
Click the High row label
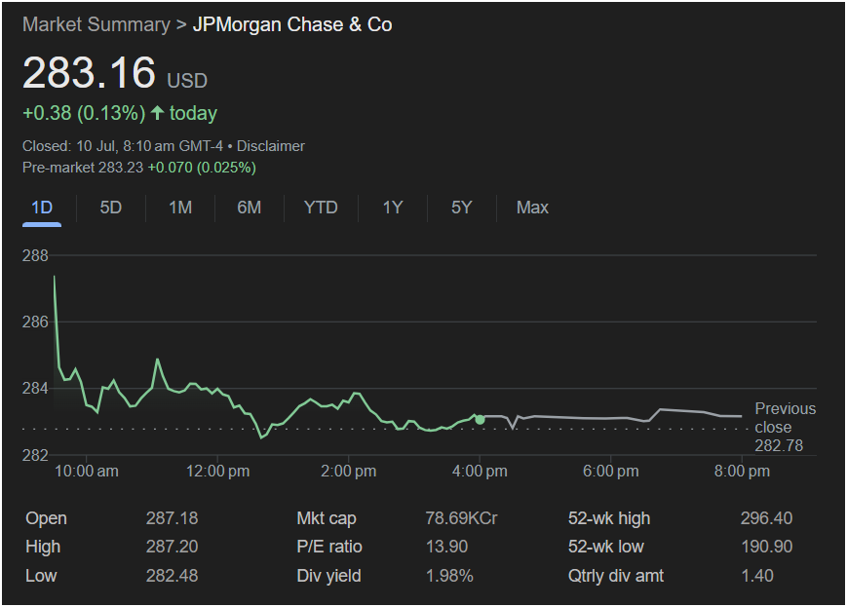[43, 547]
